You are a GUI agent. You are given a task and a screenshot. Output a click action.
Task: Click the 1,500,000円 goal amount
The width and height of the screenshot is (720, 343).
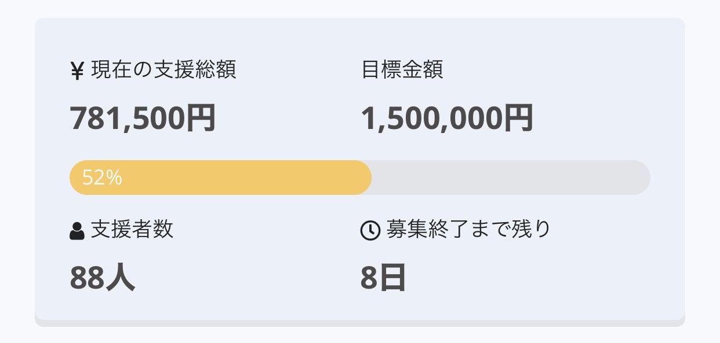click(x=446, y=119)
